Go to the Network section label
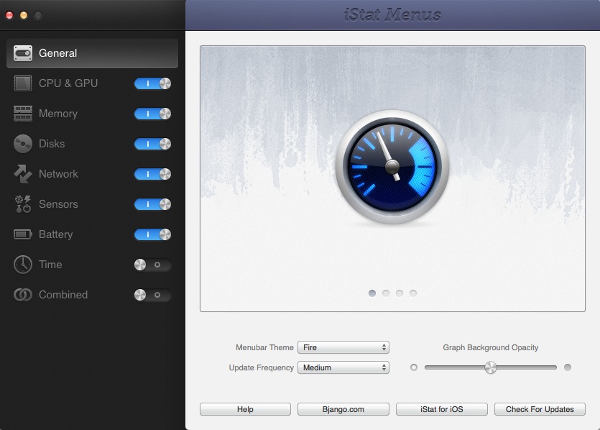Viewport: 600px width, 430px height. pos(58,174)
